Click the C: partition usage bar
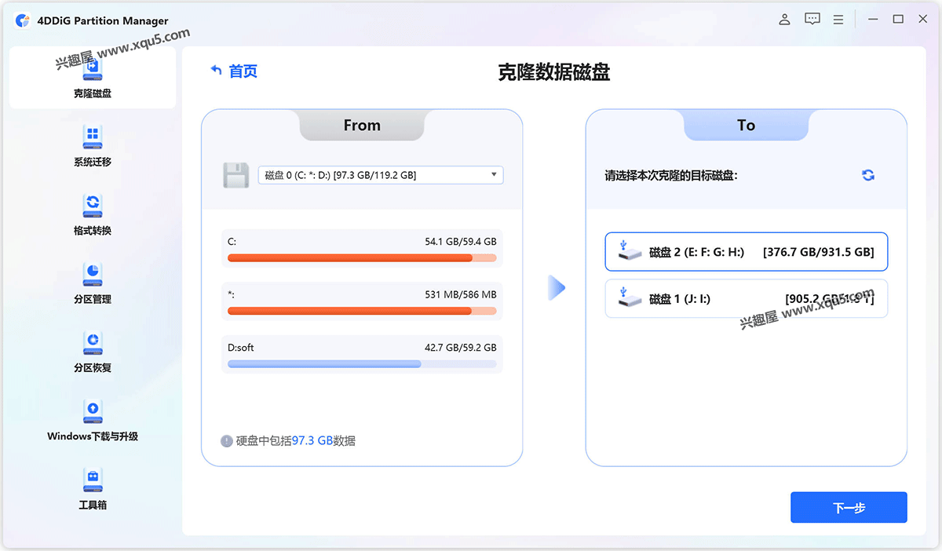This screenshot has width=942, height=551. tap(362, 257)
